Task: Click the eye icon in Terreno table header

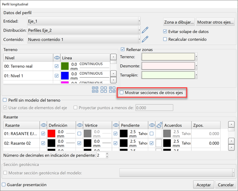Action: (x=56, y=58)
